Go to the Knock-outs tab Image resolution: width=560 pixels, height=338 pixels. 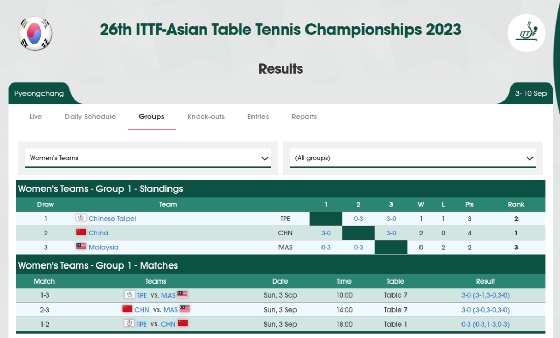pyautogui.click(x=206, y=117)
